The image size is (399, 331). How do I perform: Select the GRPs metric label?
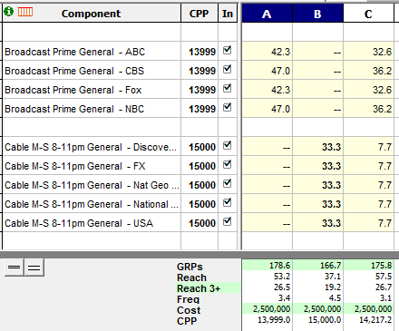[x=190, y=267]
